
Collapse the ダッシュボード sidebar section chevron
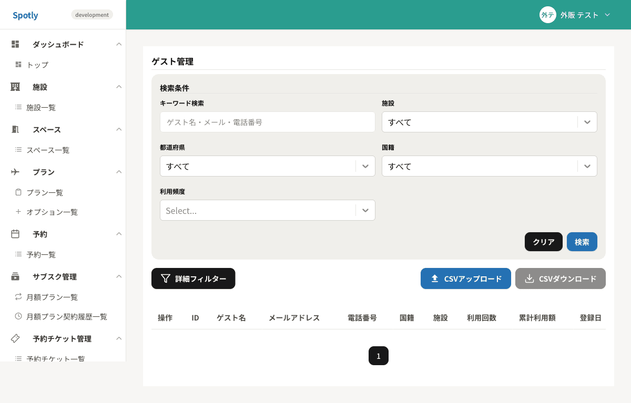point(119,44)
